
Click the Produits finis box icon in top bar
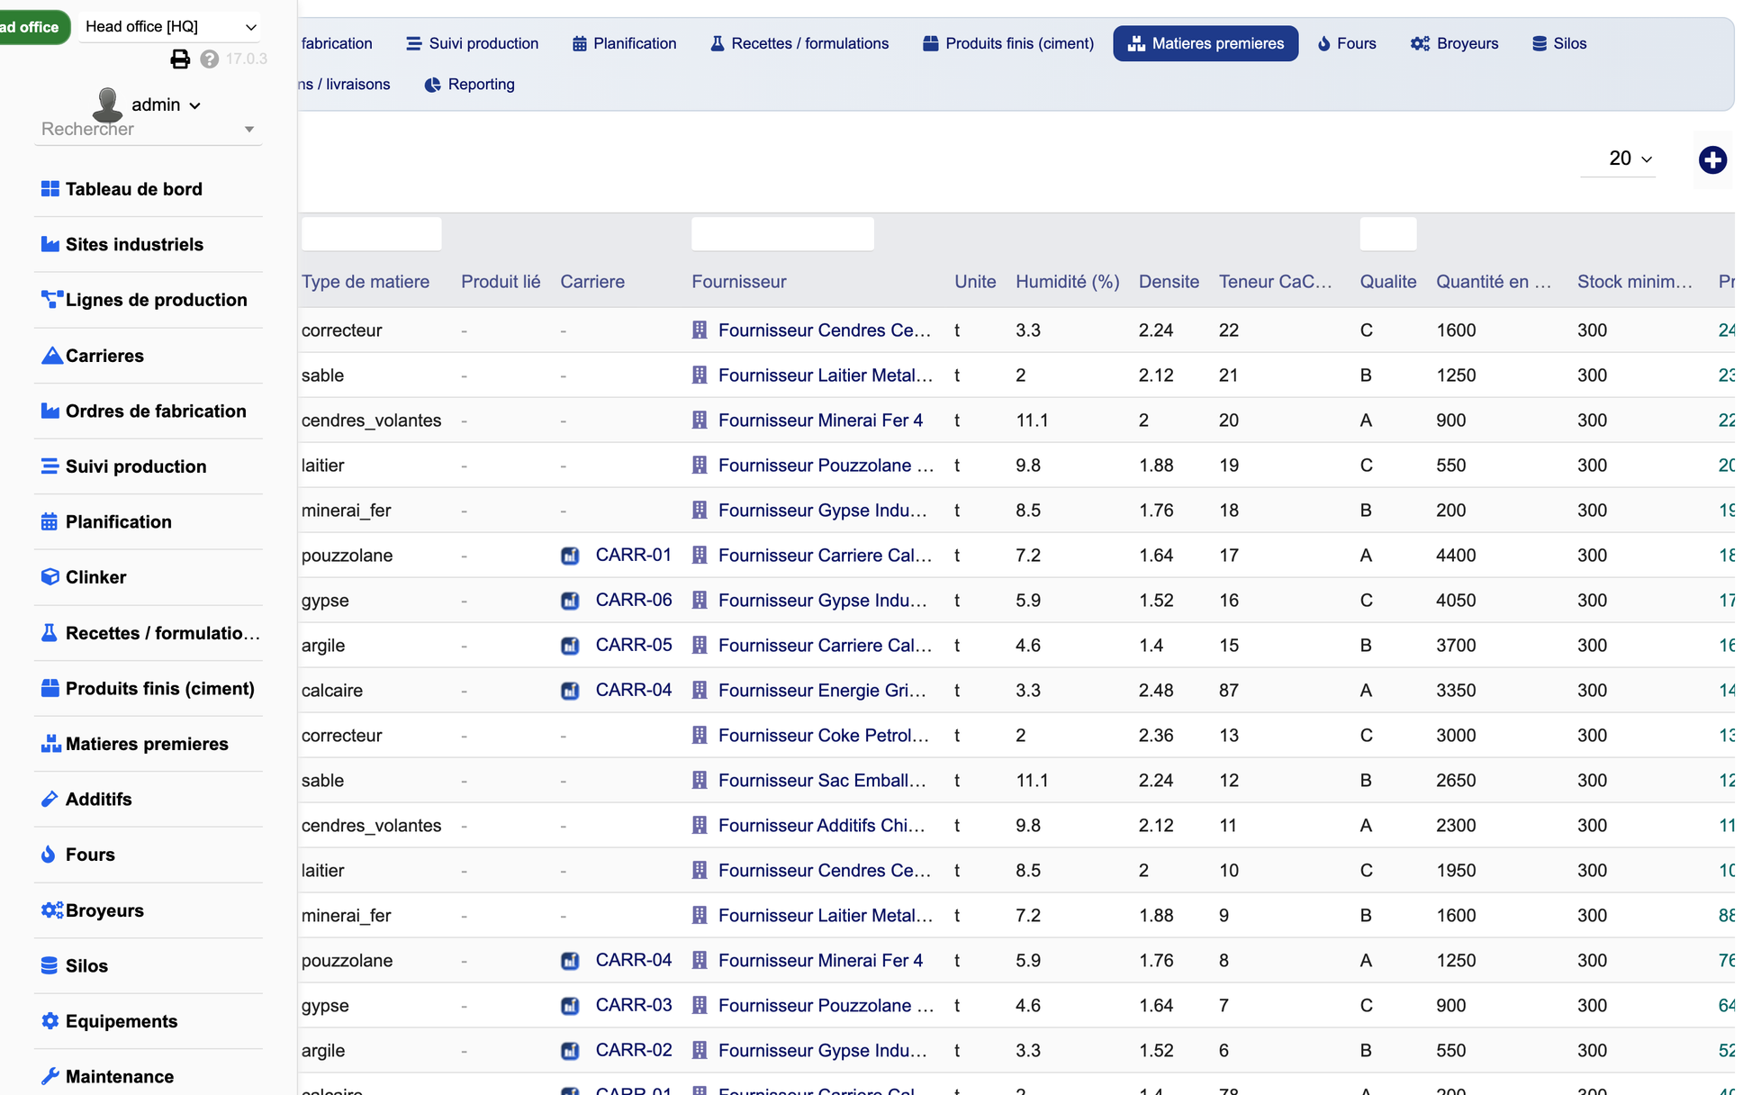[931, 43]
